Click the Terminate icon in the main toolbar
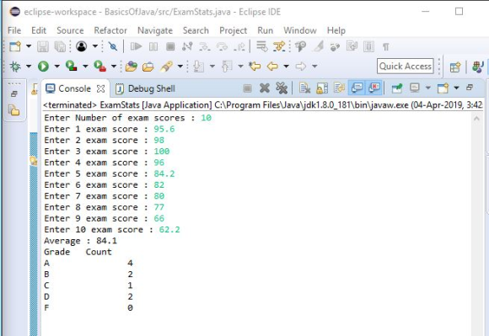The height and width of the screenshot is (336, 489). coord(170,46)
